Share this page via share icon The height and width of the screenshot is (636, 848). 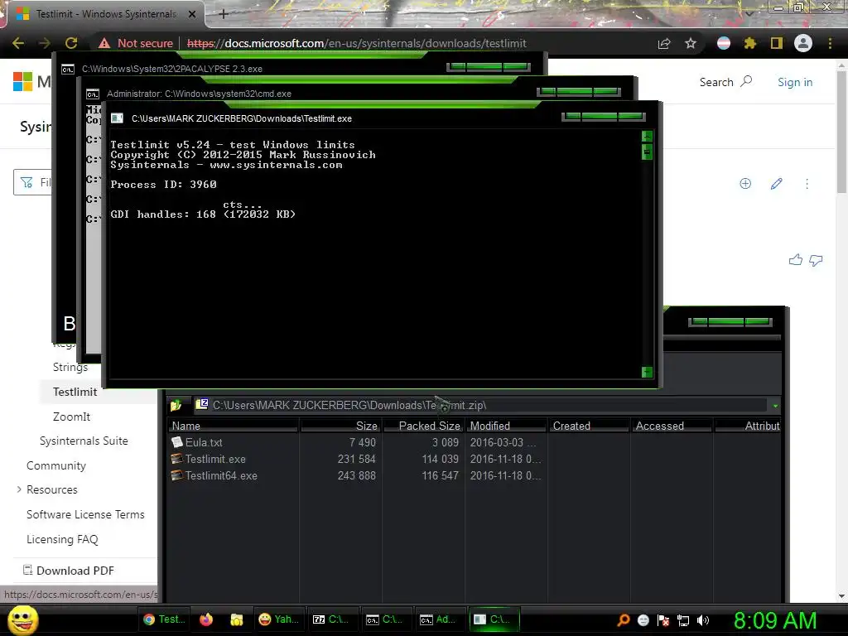[x=664, y=43]
